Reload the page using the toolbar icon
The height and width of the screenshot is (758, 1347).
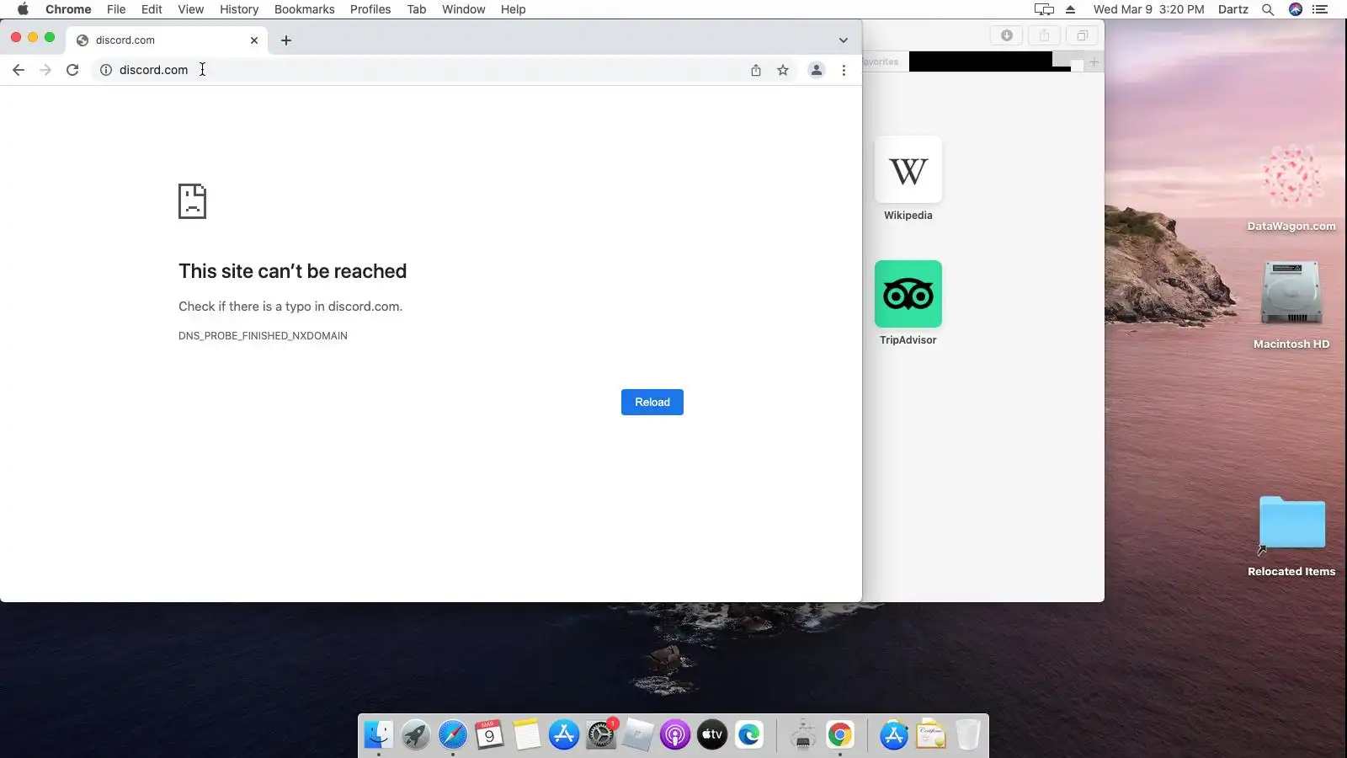click(x=72, y=70)
